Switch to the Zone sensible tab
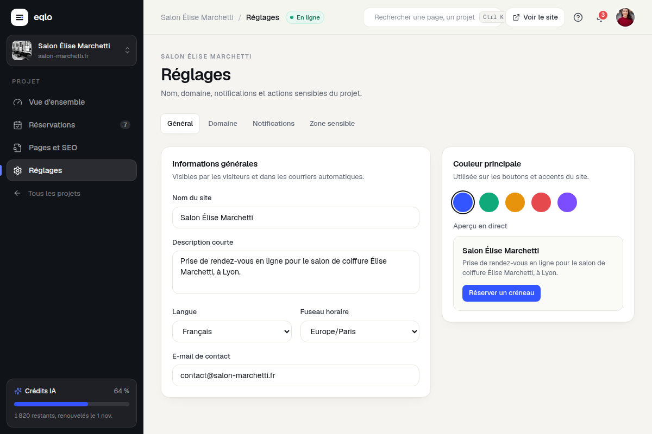Viewport: 652px width, 434px height. coord(332,124)
